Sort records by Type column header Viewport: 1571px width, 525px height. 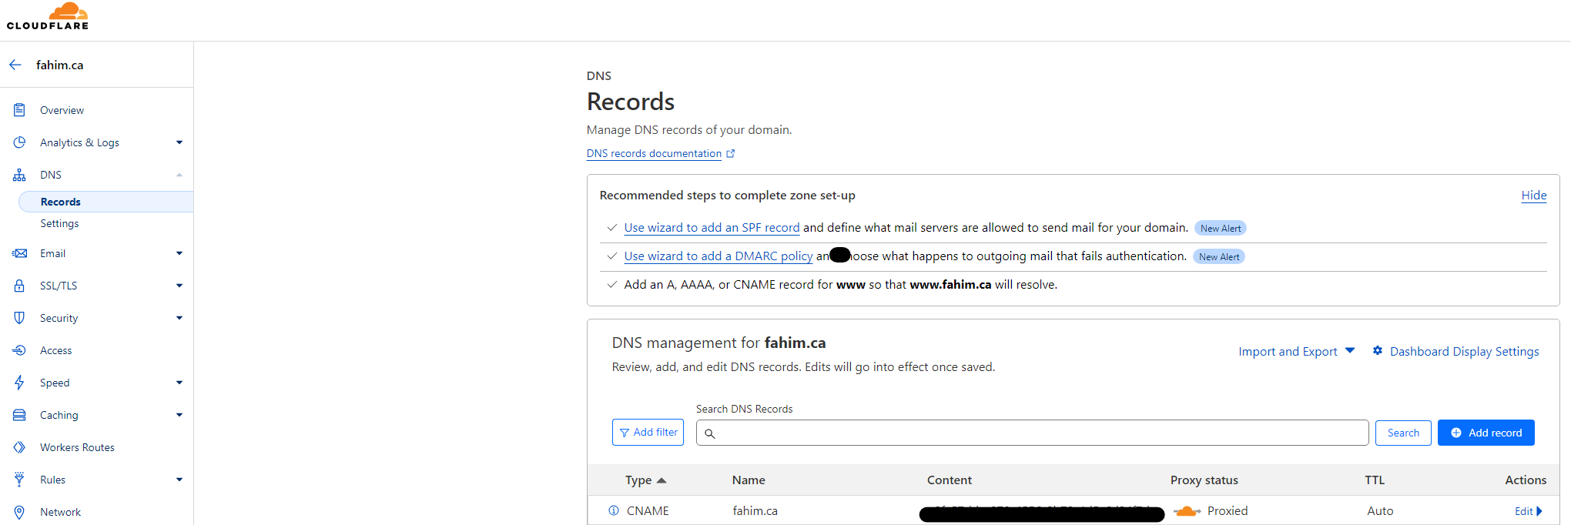(x=645, y=480)
